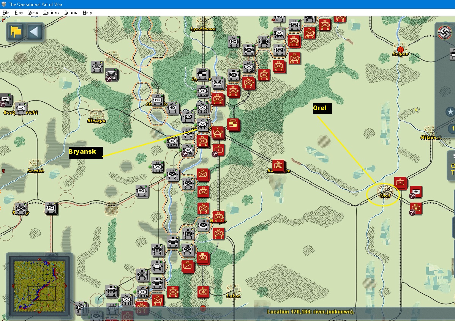Select the red air unit near Orel
Viewport: 455px width, 321px height.
416,192
